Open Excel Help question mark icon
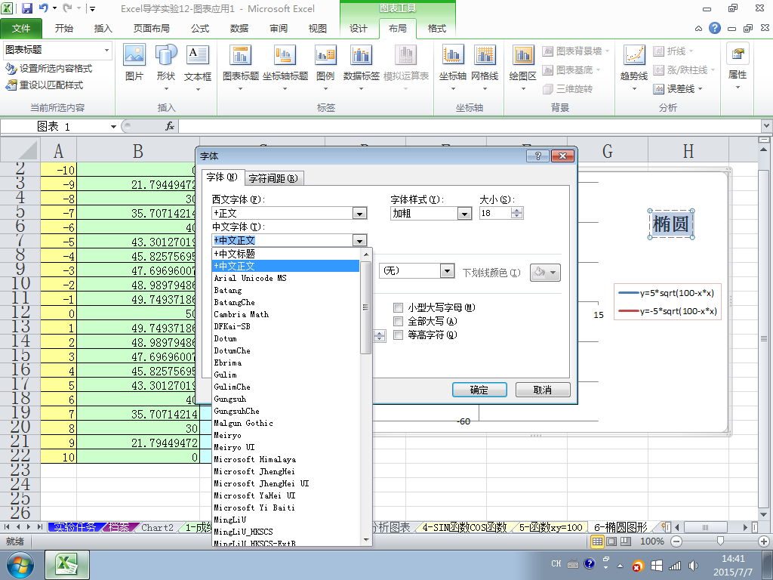 pyautogui.click(x=715, y=28)
